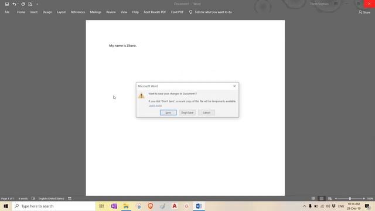The height and width of the screenshot is (211, 375).
Task: Switch to Read Mode view icon
Action: (313, 198)
